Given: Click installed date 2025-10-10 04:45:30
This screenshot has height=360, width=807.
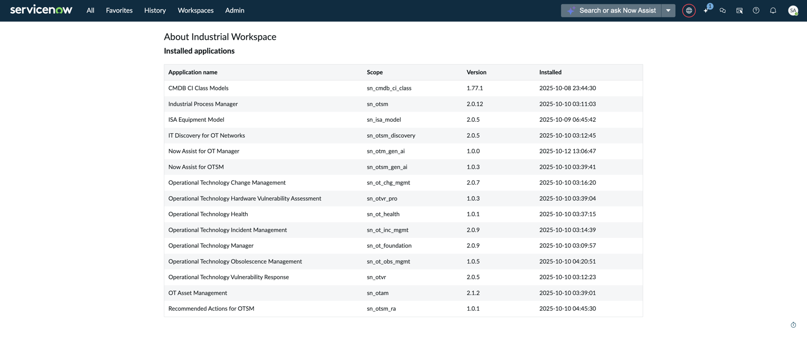Looking at the screenshot, I should click(567, 309).
